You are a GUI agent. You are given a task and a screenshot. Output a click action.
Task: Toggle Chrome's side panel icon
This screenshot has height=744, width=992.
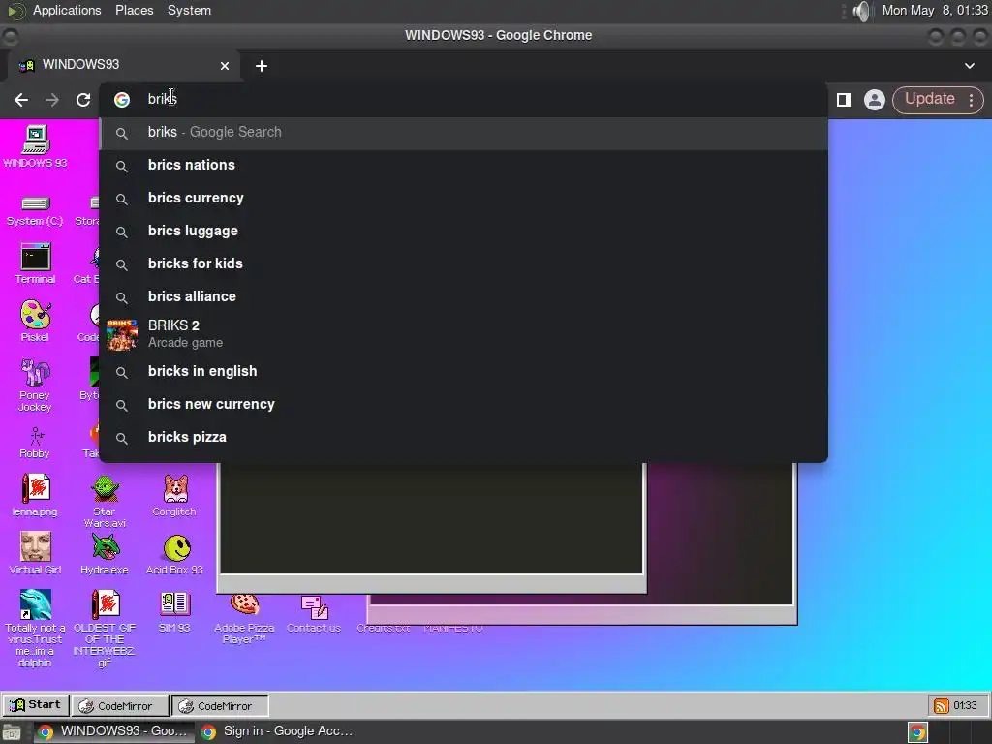click(x=844, y=100)
